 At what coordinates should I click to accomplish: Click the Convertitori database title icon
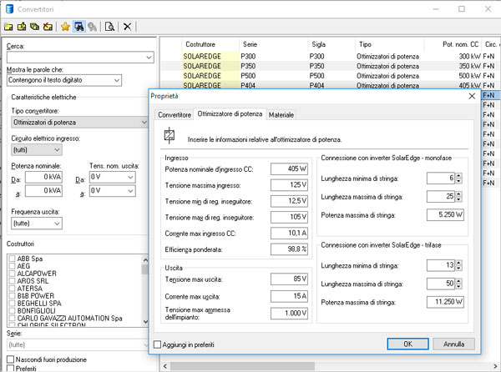(9, 9)
